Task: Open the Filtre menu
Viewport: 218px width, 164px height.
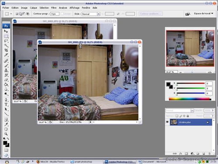Action: 54,8
